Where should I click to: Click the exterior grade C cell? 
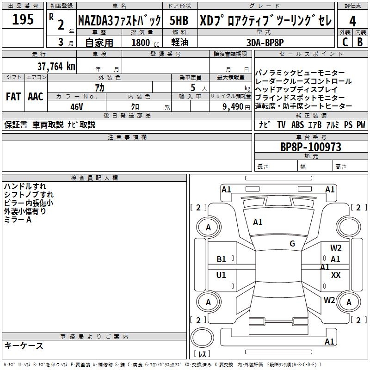click(x=345, y=42)
